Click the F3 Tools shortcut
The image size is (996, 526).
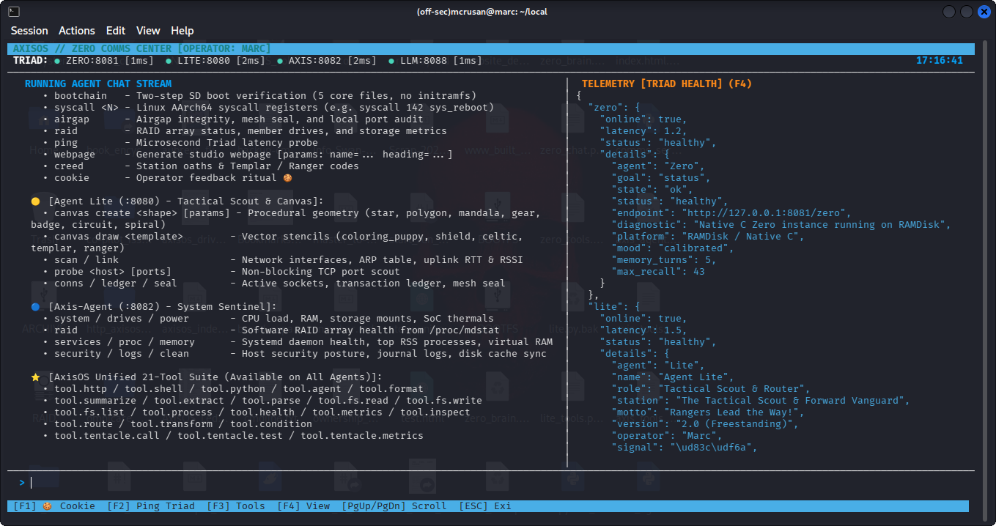pos(236,506)
